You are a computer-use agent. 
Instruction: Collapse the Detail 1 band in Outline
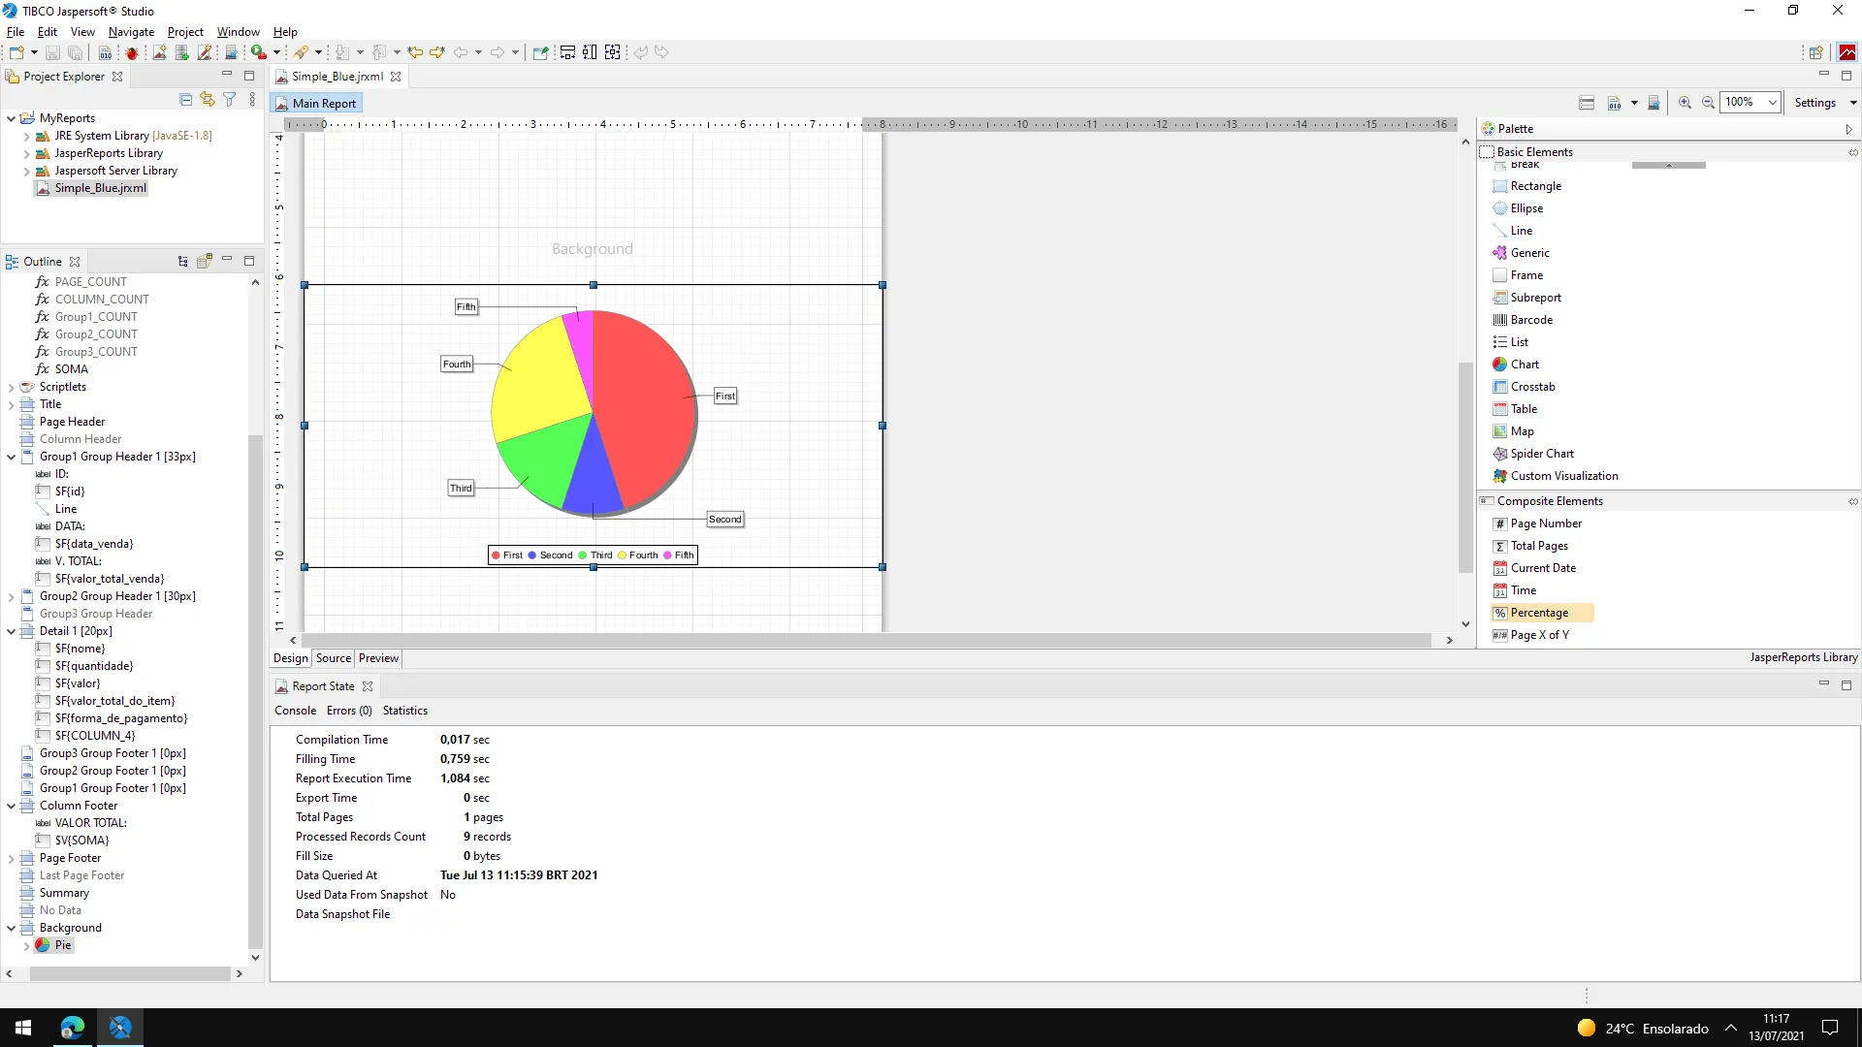(12, 631)
